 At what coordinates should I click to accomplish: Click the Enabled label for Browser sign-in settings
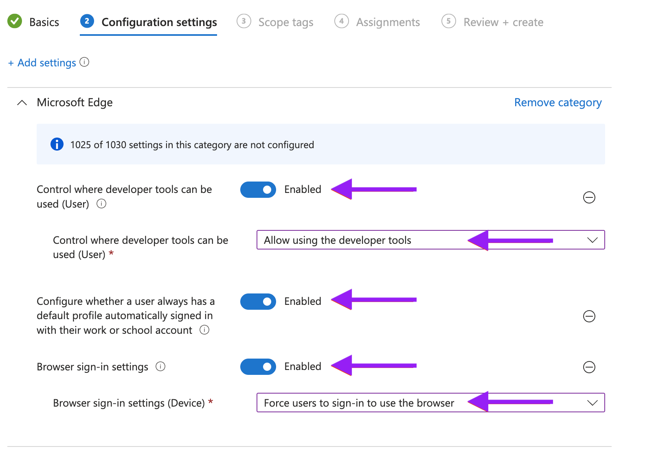pyautogui.click(x=303, y=366)
